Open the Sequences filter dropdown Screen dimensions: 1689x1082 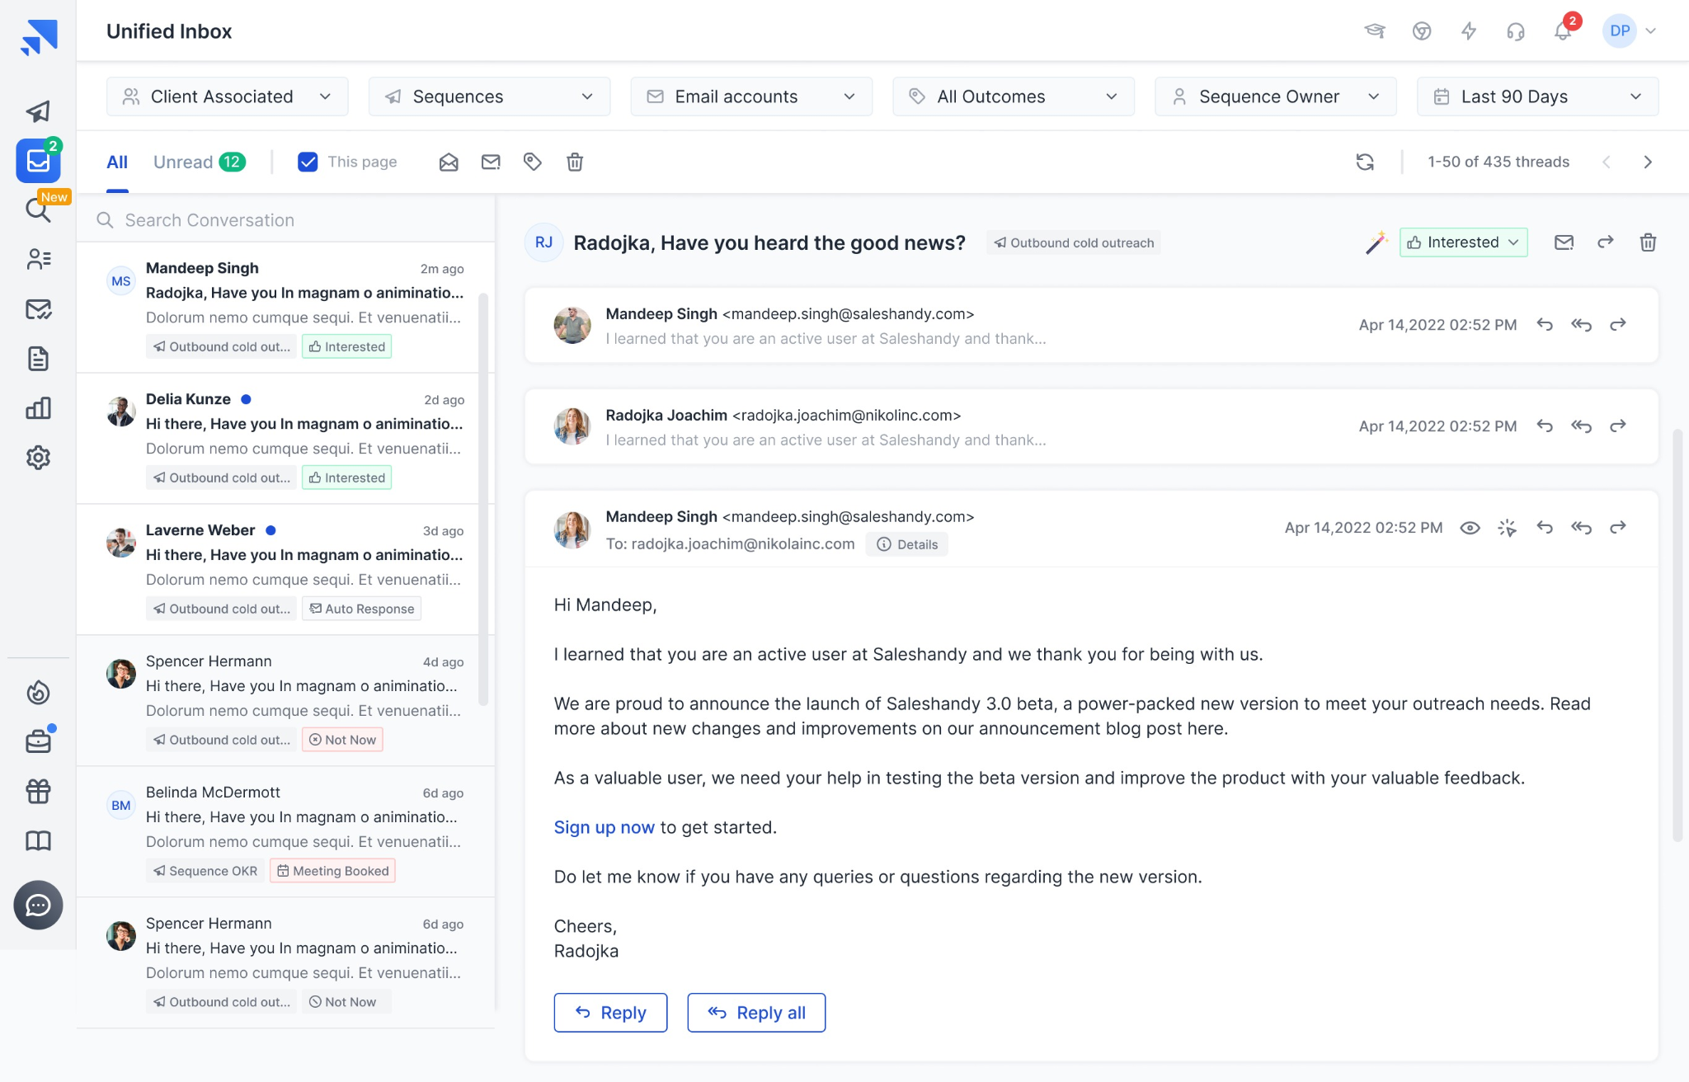tap(490, 96)
